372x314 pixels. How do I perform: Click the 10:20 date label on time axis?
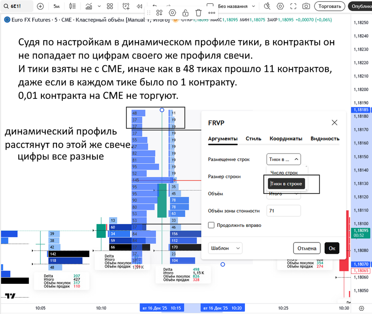tap(223, 308)
